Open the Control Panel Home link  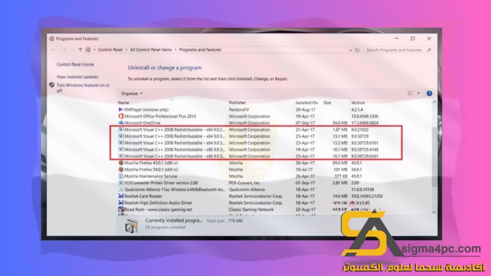[75, 65]
